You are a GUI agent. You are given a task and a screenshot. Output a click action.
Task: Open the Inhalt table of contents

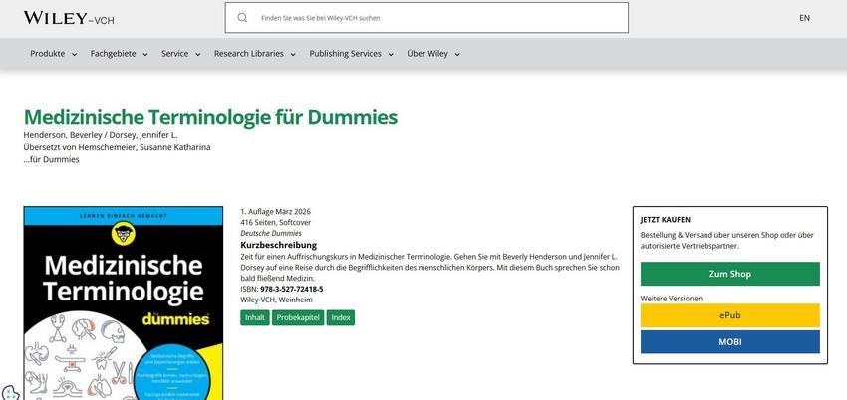(255, 318)
